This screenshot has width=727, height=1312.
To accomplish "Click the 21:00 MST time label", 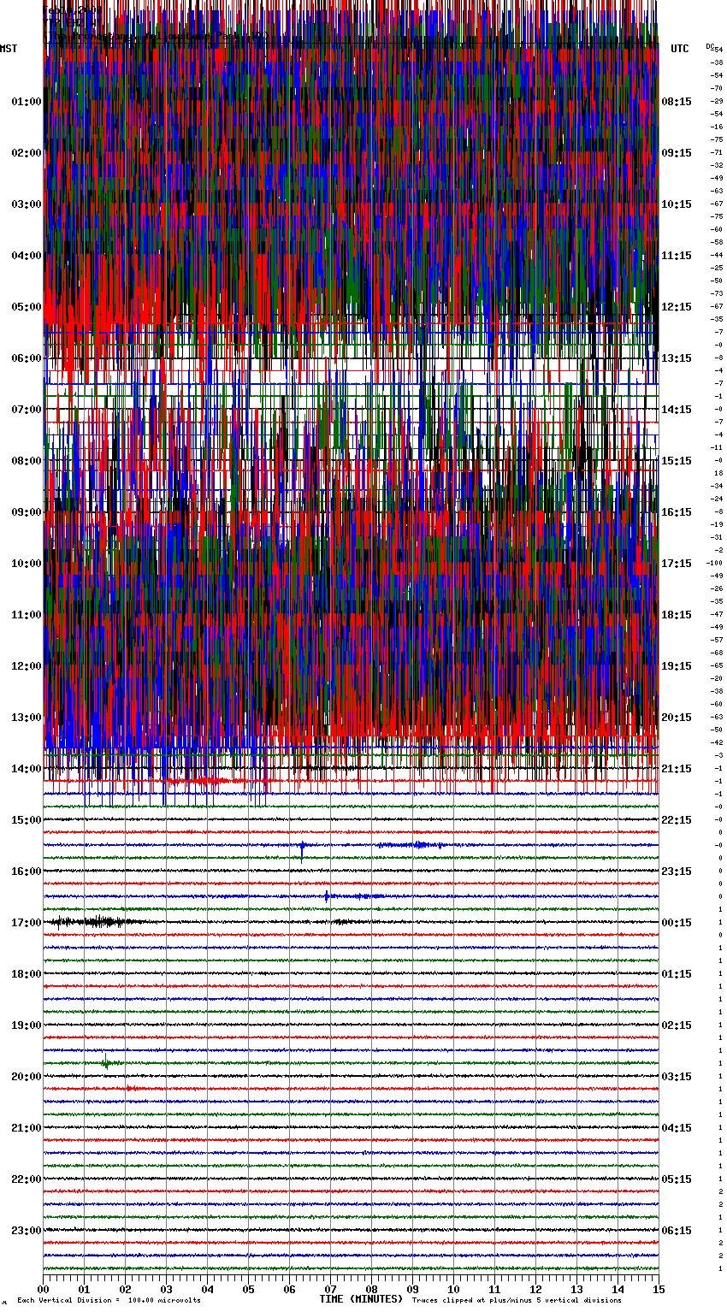I will (x=27, y=1128).
